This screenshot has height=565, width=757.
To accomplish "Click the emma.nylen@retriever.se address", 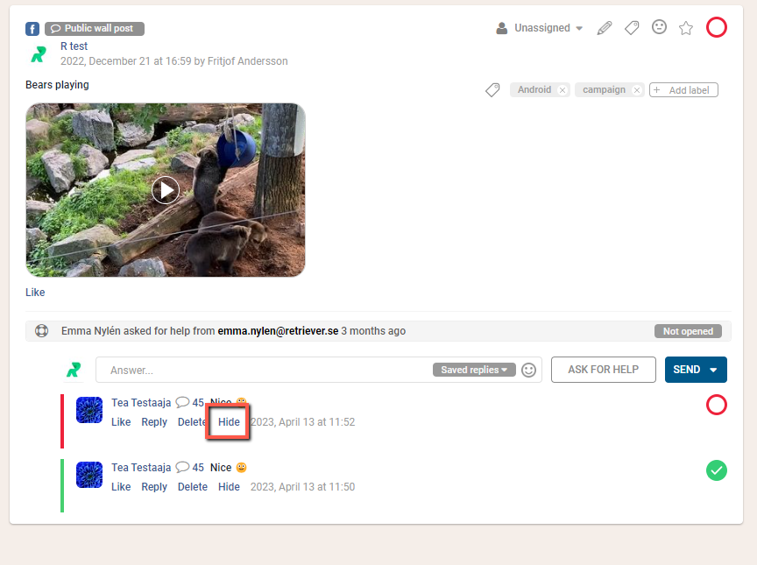I will 278,331.
